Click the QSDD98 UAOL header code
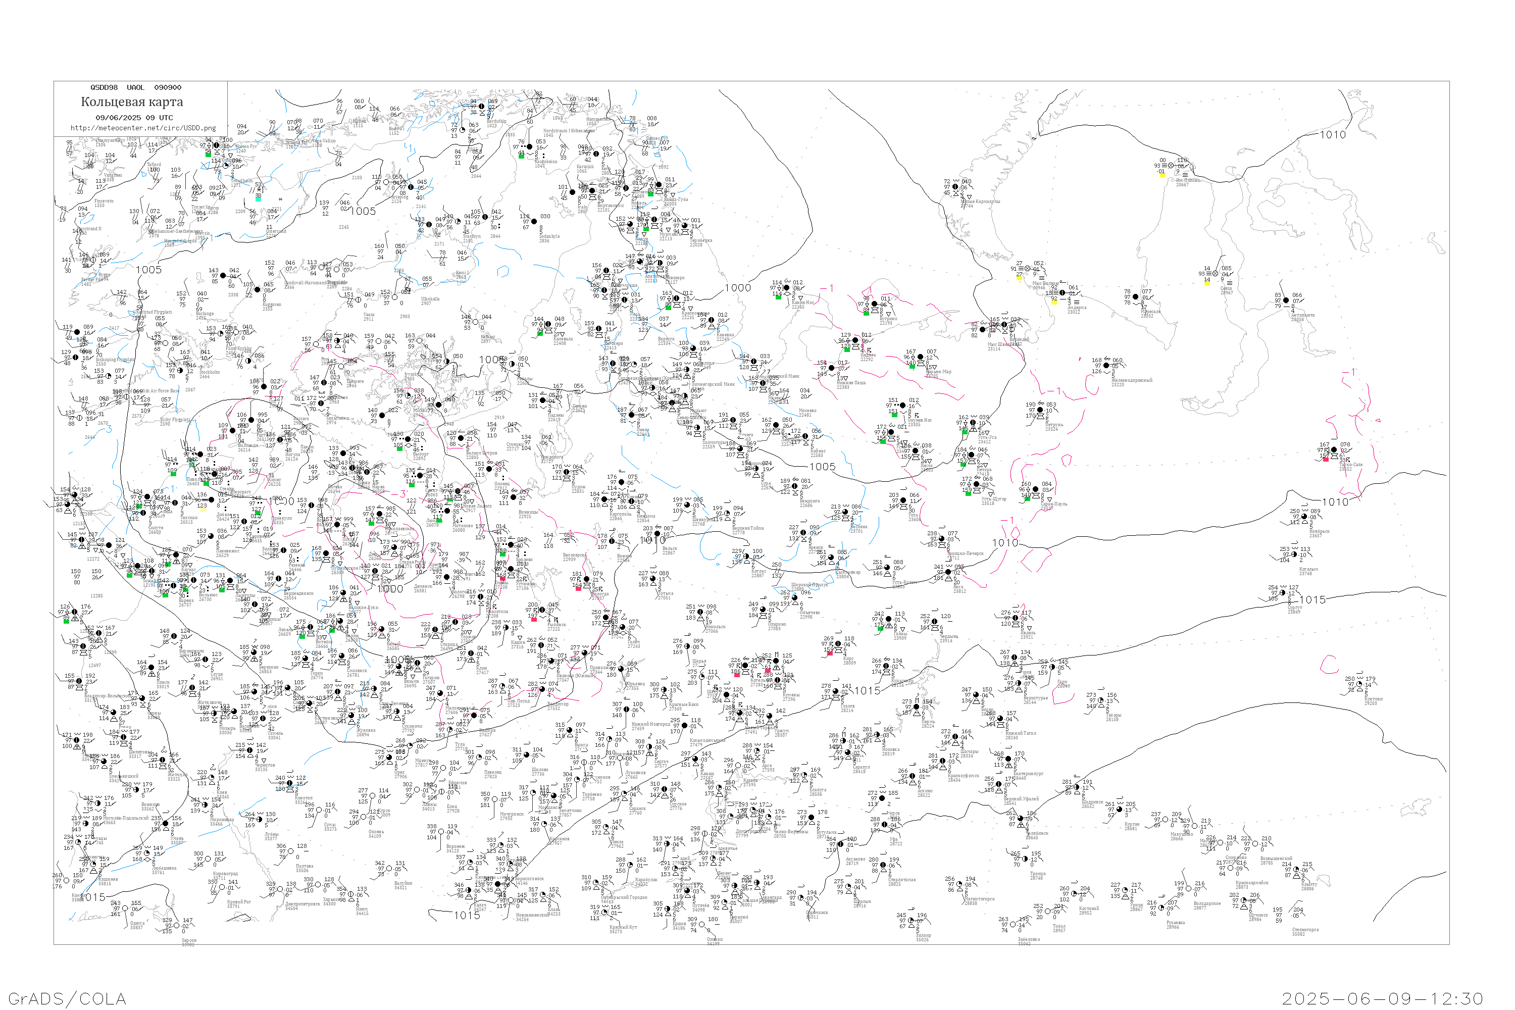 click(135, 87)
